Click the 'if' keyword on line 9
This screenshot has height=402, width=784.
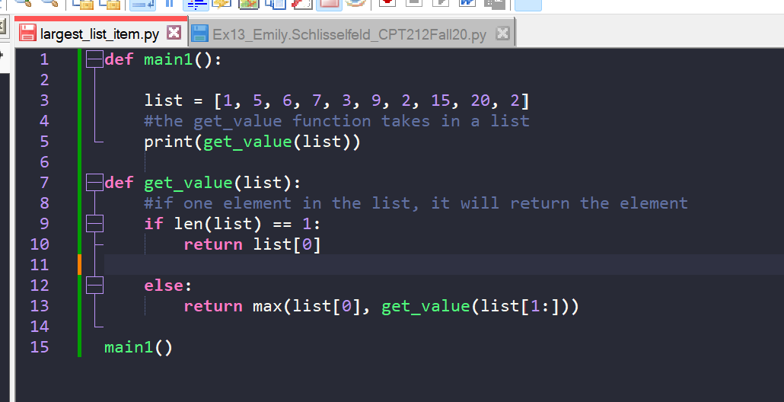154,224
